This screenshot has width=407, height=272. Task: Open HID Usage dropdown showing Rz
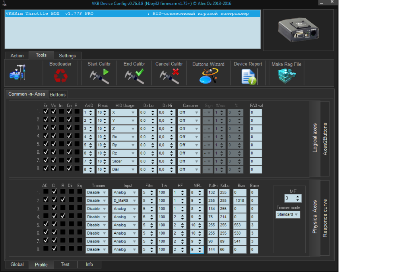click(x=124, y=153)
